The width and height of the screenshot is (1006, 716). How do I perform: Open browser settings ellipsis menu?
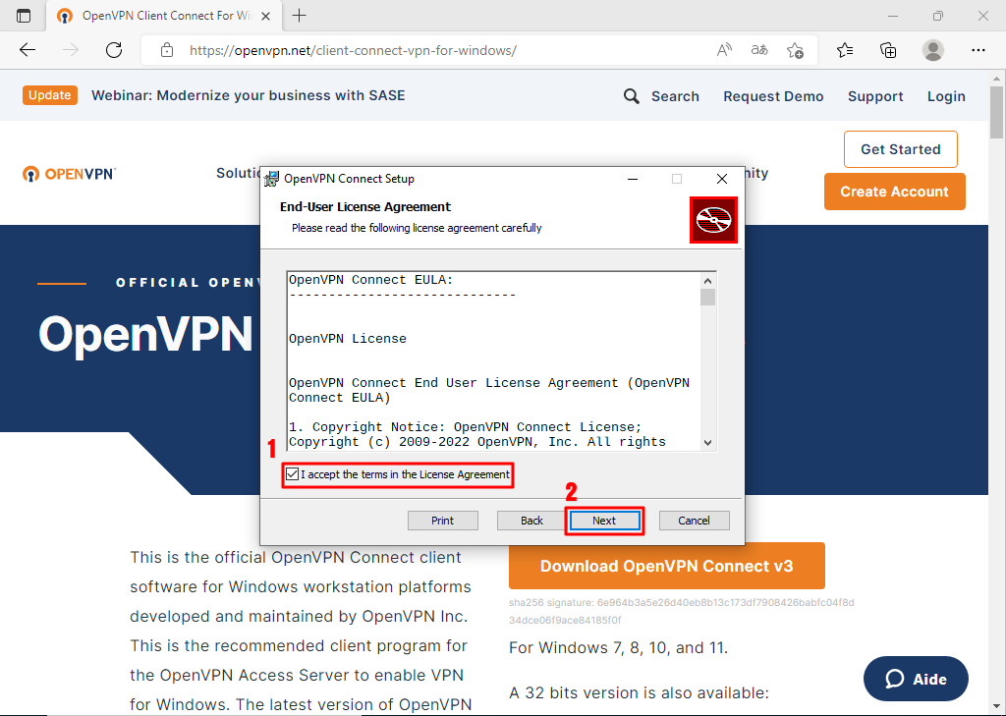pos(978,50)
